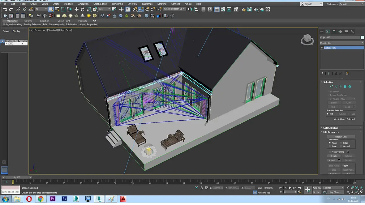Screen dimensions: 365x205
Task: Open Create Selection Set dropdown
Action: (x=174, y=9)
